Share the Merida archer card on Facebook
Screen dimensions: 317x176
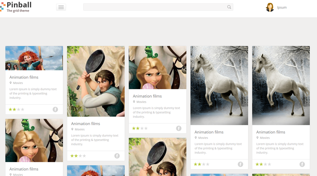pyautogui.click(x=55, y=109)
